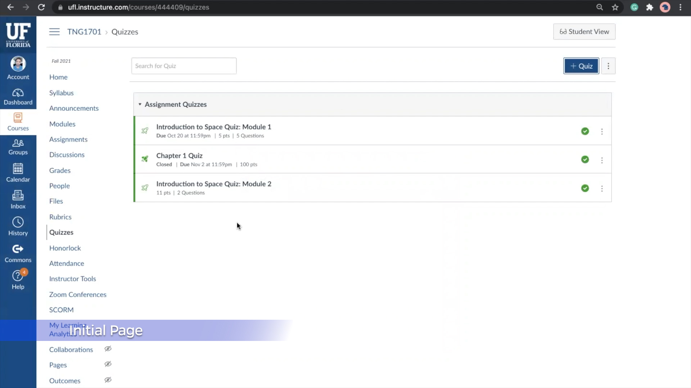691x388 pixels.
Task: Open the Inbox icon
Action: point(18,200)
